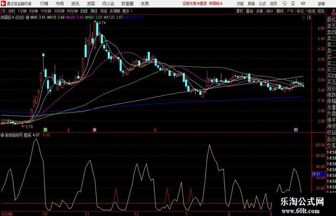Viewport: 336px width, 216px height.
Task: Click the MA120: 3.67 label
Action: tap(113, 17)
